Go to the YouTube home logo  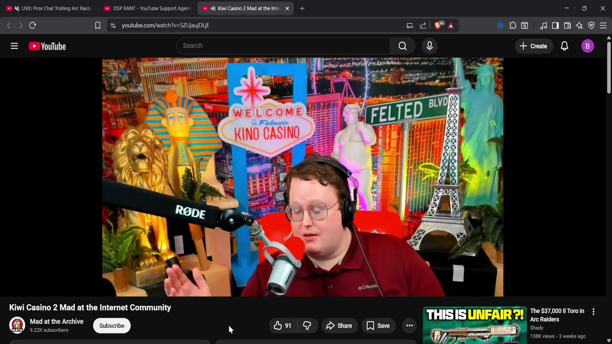pos(47,46)
